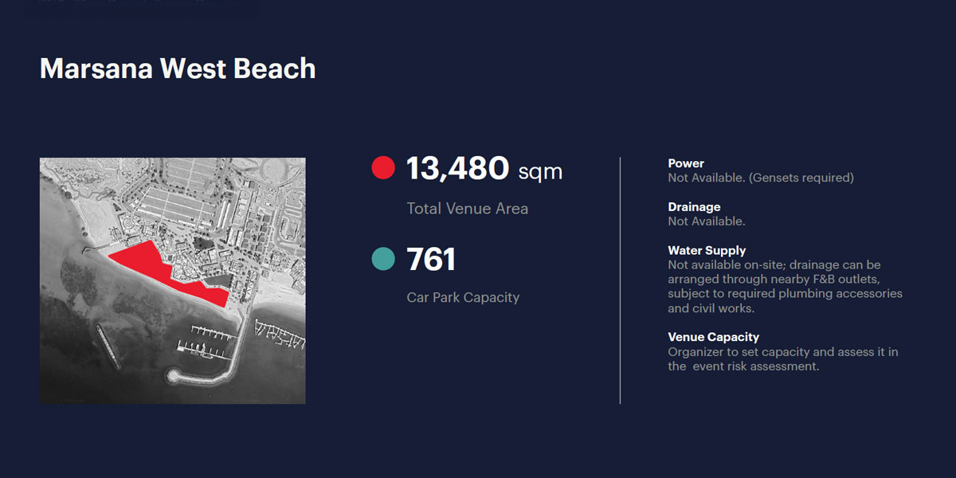Viewport: 956px width, 478px height.
Task: Select the Drainage heading
Action: click(694, 207)
